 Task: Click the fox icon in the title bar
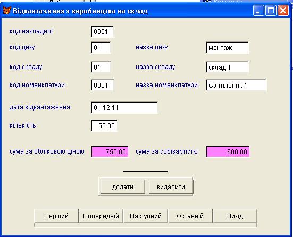(7, 11)
